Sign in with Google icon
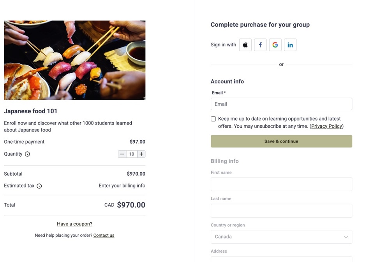Viewport: 365px width, 262px height. coord(275,45)
